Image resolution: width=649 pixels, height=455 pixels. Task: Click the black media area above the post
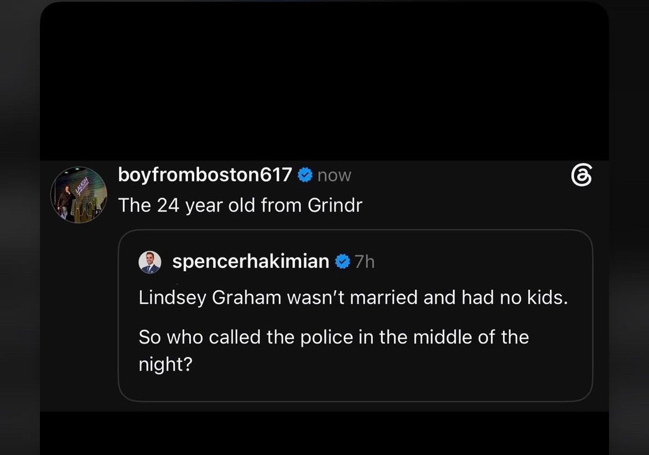click(x=324, y=81)
